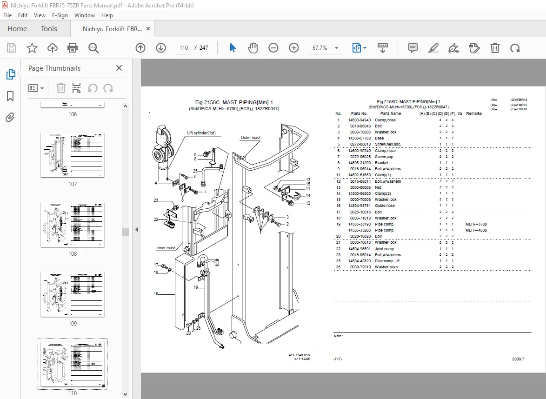Activate the selection arrow tool
The height and width of the screenshot is (399, 546).
tap(233, 48)
